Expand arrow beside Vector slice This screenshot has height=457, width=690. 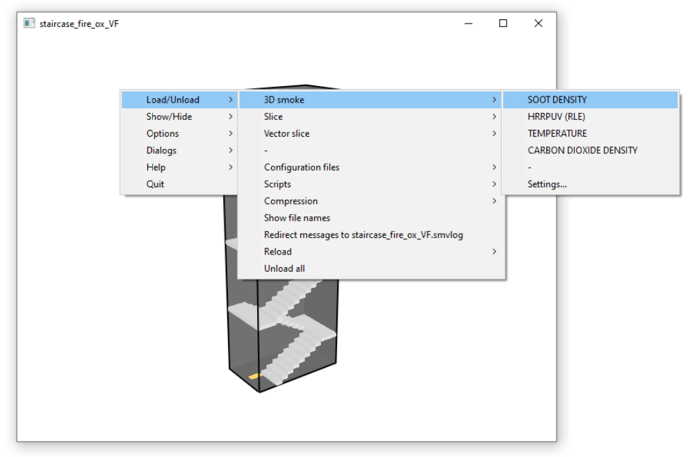(494, 133)
